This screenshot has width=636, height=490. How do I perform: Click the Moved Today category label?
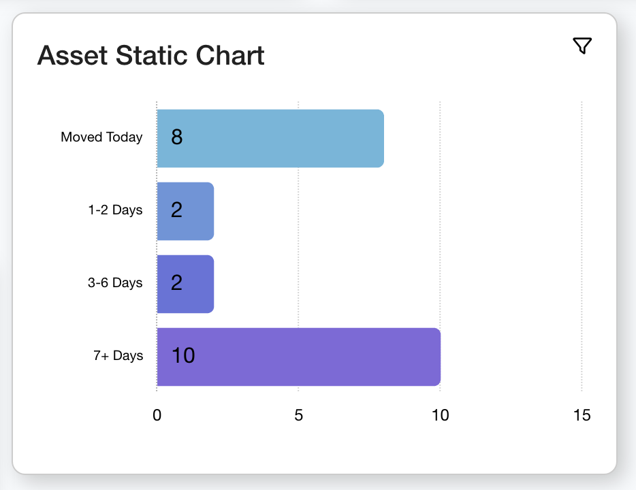pos(101,137)
